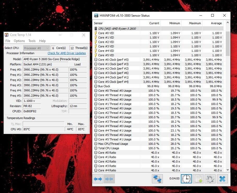This screenshot has height=193, width=237.
Task: Click the CPU #0 temperature 85°C field
Action: (44, 129)
